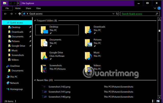
Task: Click the pin icon beside sidebar Downloads
Action: coord(30,32)
